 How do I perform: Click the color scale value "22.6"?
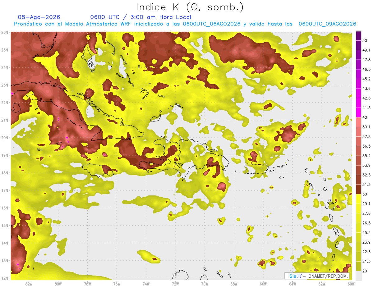pyautogui.click(x=366, y=252)
